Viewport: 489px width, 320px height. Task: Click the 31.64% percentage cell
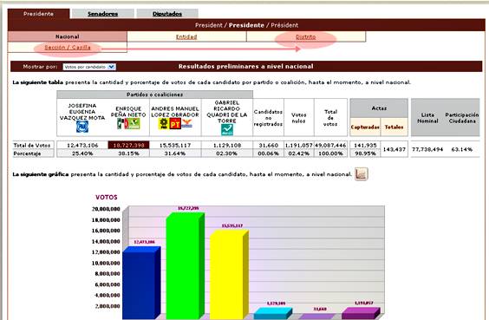click(x=175, y=153)
